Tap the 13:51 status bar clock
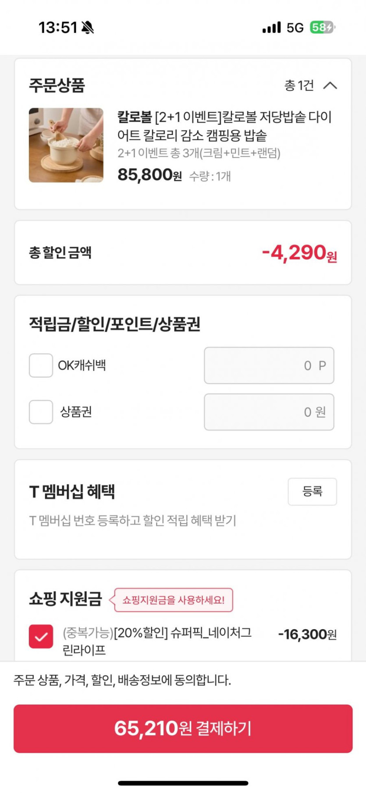The width and height of the screenshot is (366, 793). [58, 28]
